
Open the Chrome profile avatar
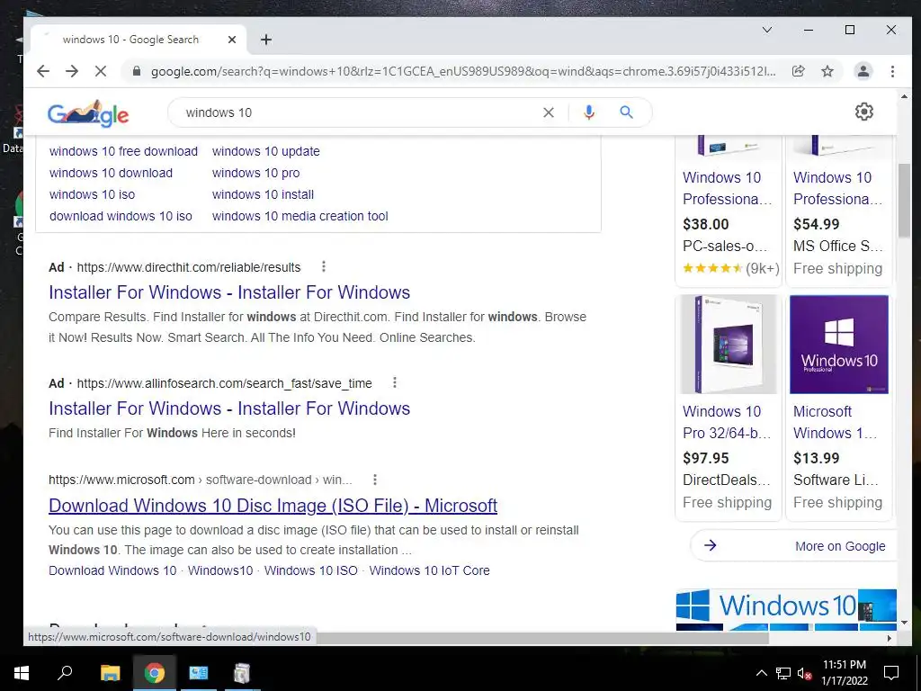click(863, 71)
